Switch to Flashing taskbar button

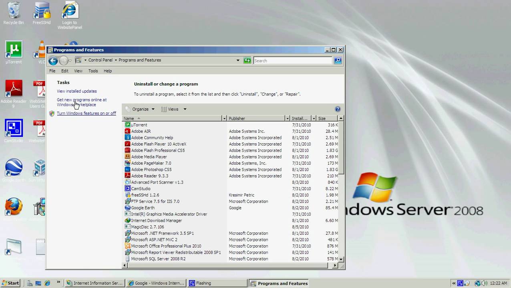[x=217, y=283]
